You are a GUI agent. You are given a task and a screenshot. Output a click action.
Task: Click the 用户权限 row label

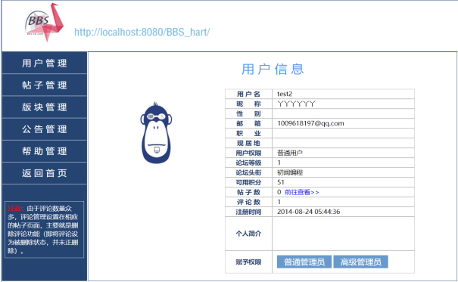click(248, 153)
